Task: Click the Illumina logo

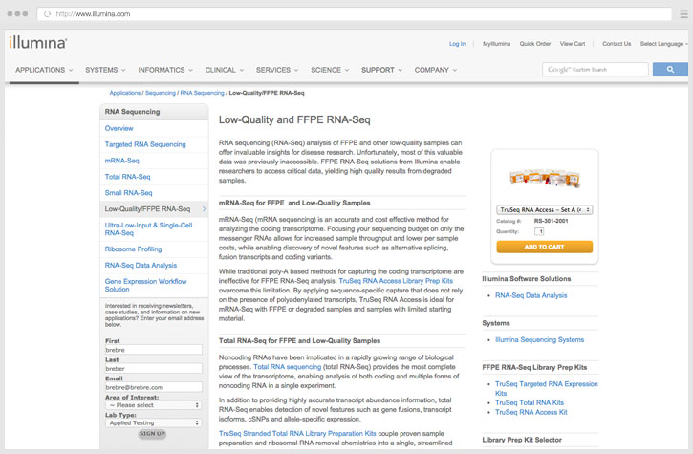Action: [x=38, y=44]
